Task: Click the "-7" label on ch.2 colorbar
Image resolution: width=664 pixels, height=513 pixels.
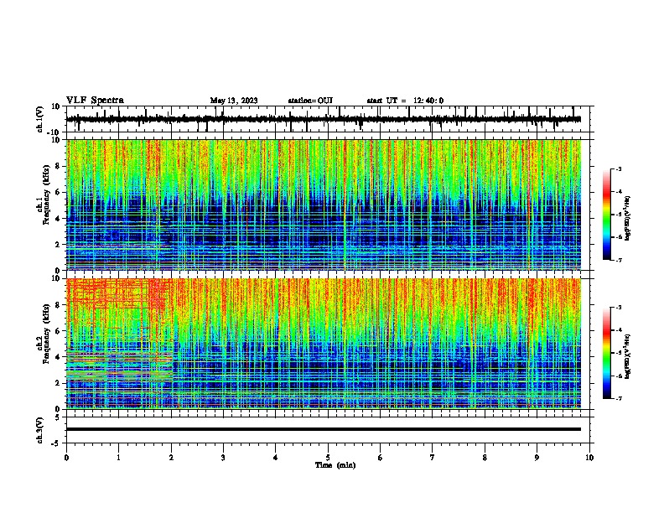Action: pos(618,399)
